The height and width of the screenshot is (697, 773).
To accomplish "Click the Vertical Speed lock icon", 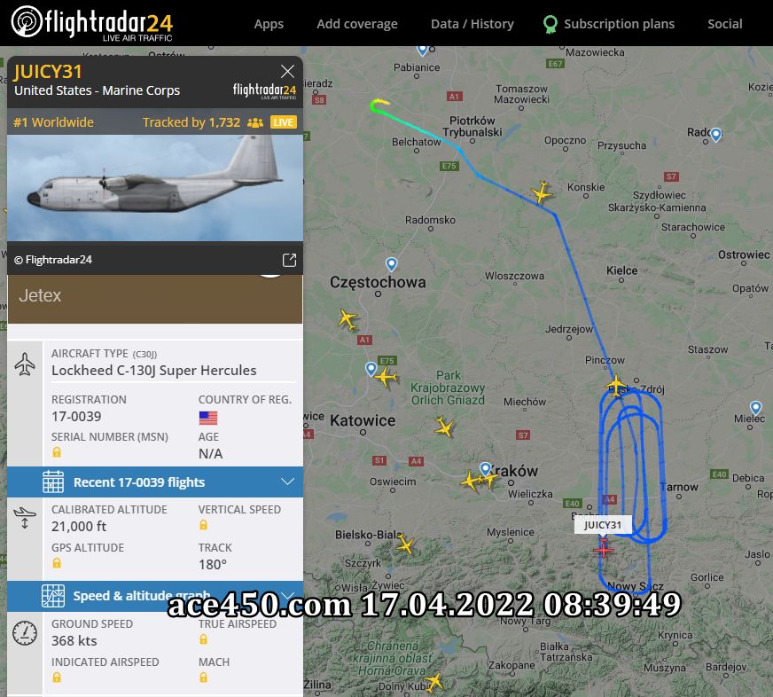I will (x=203, y=525).
